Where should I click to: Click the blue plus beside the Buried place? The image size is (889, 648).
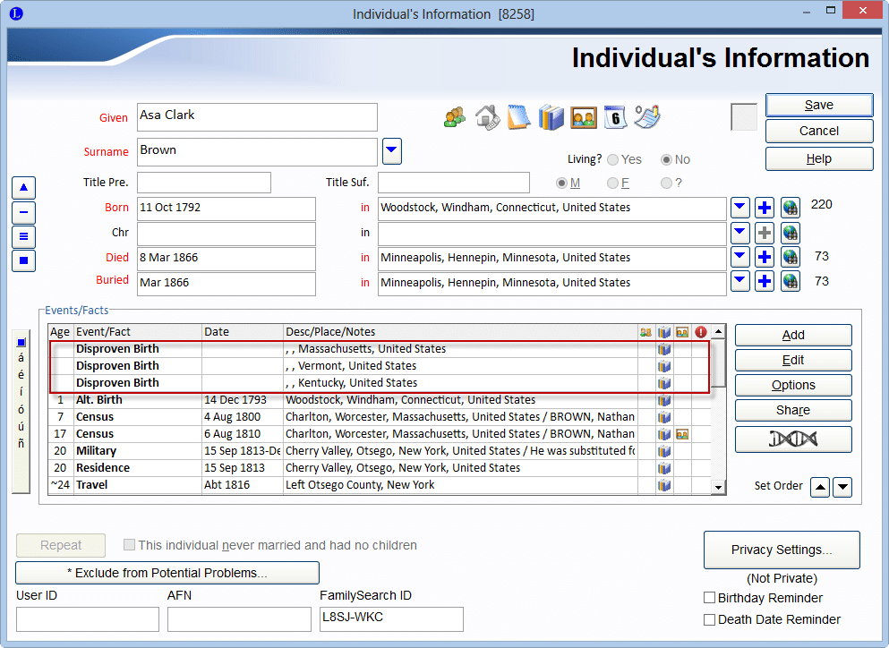[765, 281]
